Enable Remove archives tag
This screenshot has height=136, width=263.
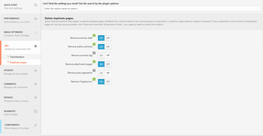101,55
